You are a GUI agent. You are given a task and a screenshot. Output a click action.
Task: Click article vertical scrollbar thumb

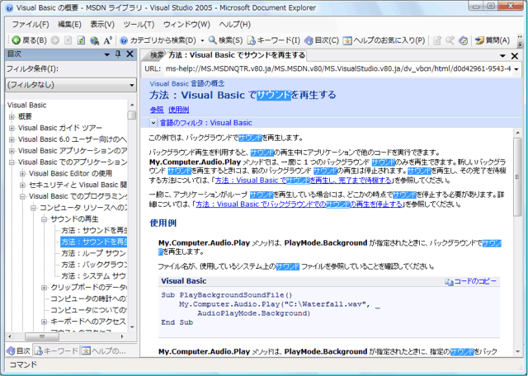(x=517, y=176)
